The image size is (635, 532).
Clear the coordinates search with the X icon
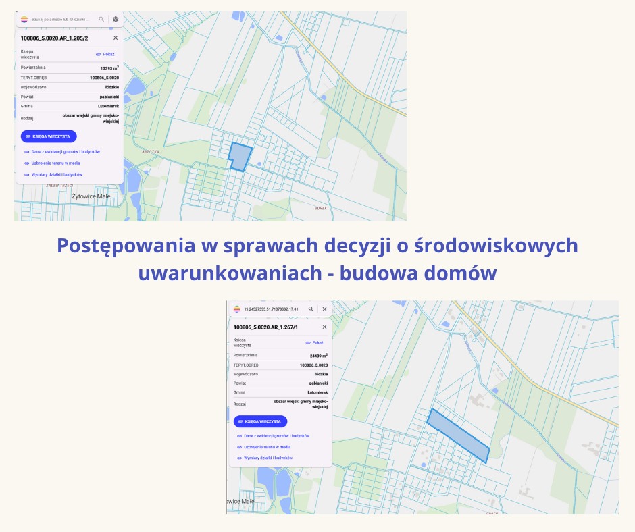(x=324, y=309)
